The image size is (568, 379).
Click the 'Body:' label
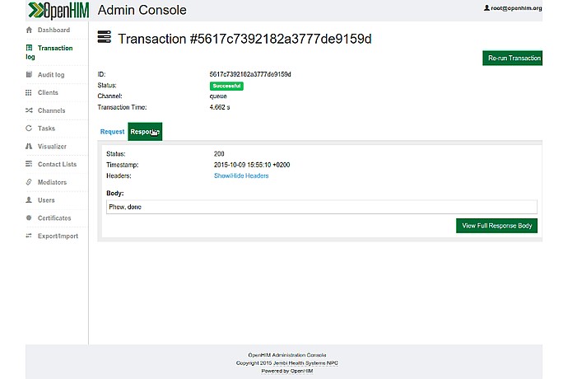(114, 194)
